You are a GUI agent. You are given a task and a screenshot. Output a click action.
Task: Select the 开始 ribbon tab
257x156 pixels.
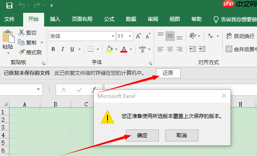33,19
